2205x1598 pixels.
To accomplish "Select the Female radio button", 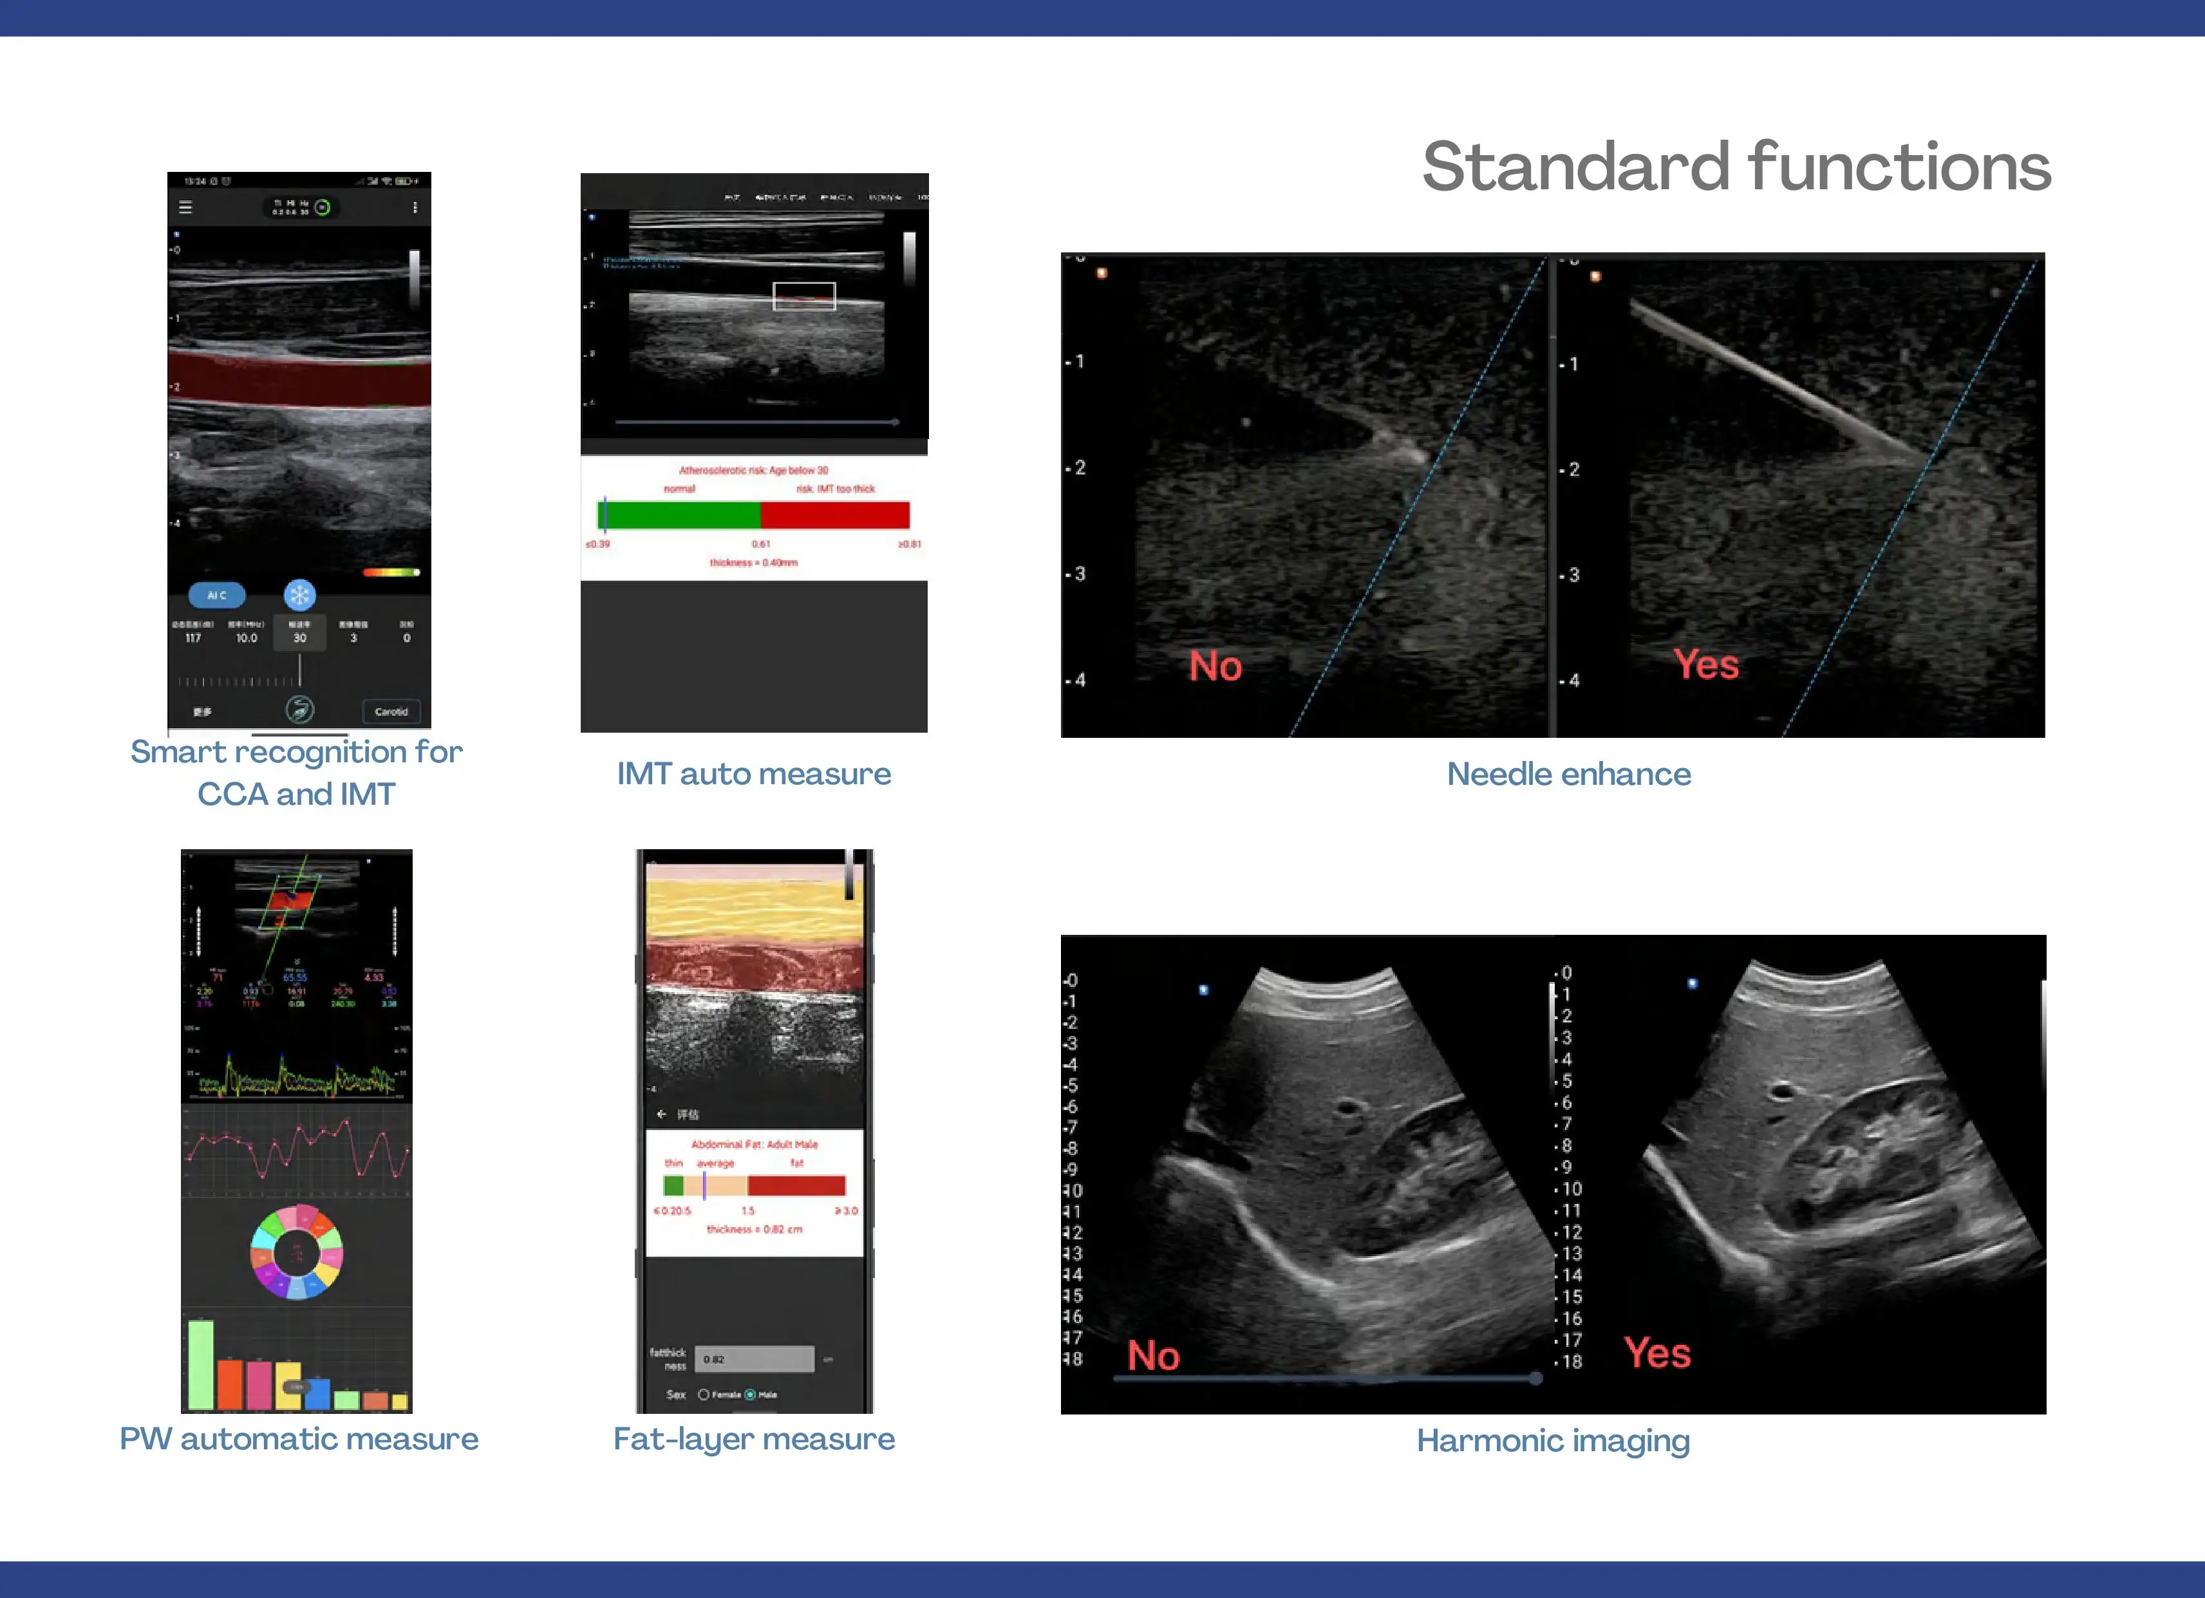I will pos(704,1394).
